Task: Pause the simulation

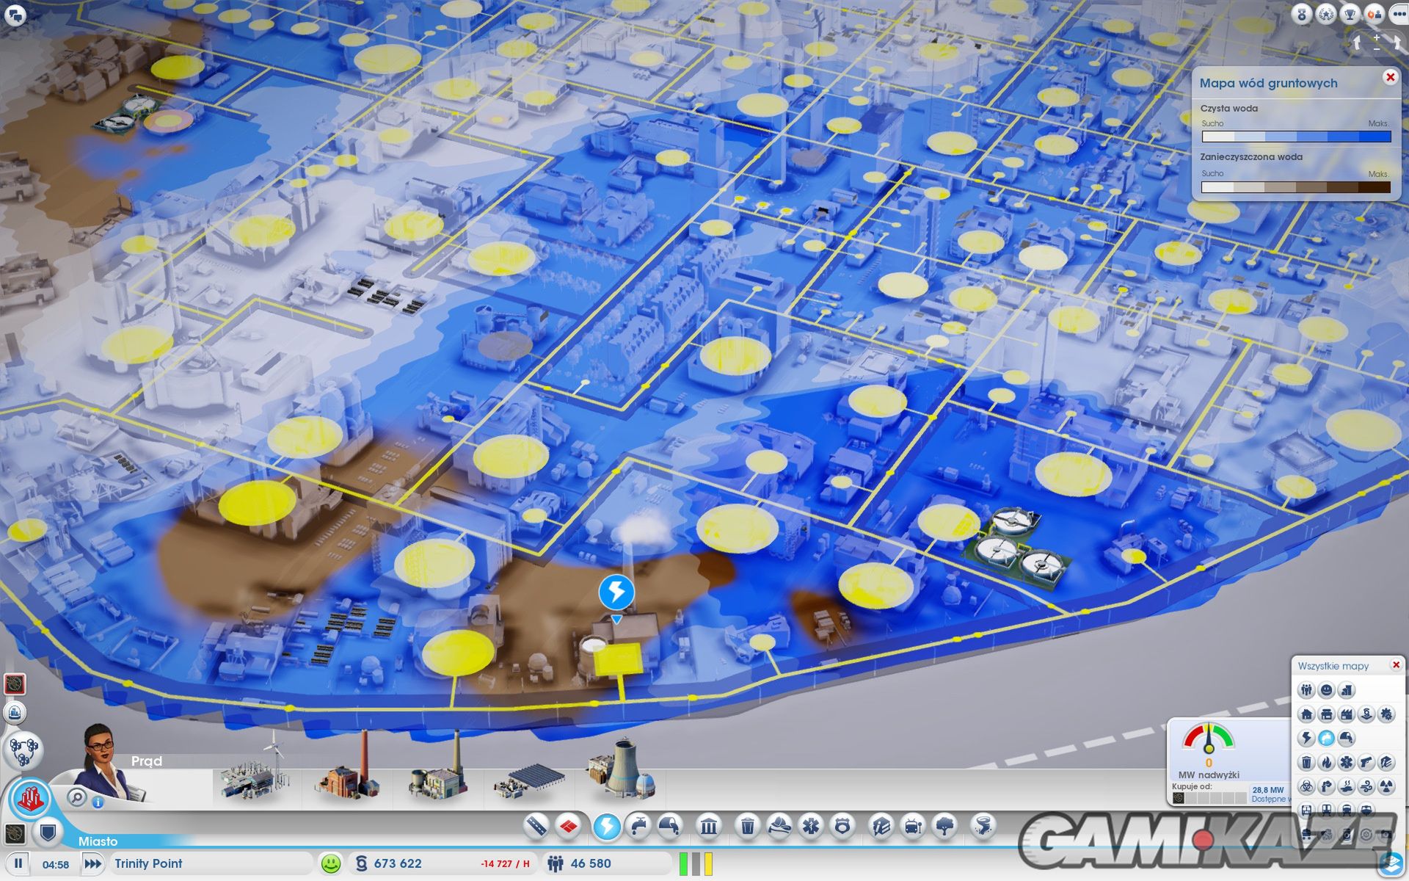Action: (x=18, y=863)
